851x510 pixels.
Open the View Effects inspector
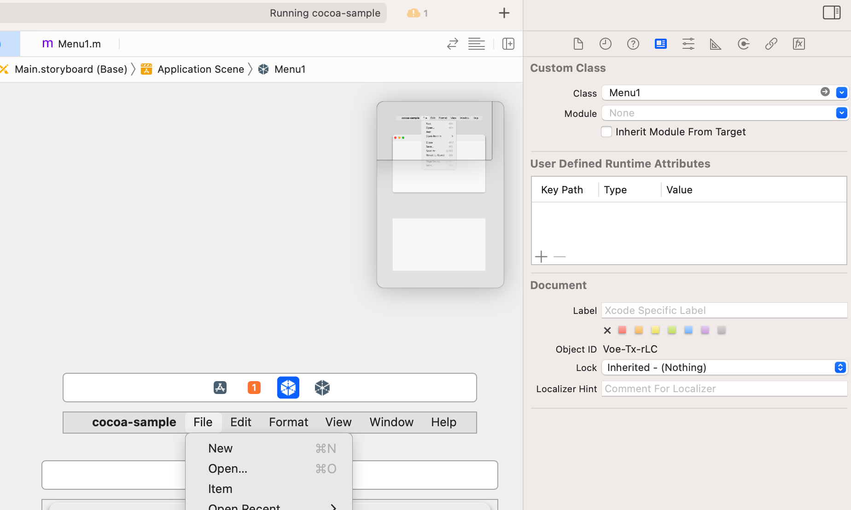(x=799, y=44)
